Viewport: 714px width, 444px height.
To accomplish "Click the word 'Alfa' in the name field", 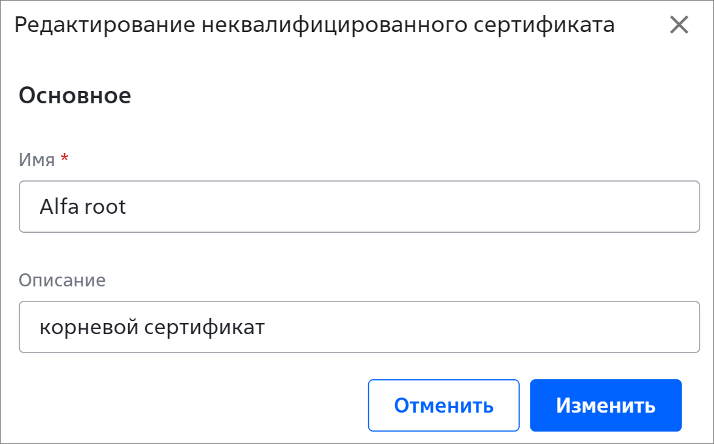I will tap(59, 207).
